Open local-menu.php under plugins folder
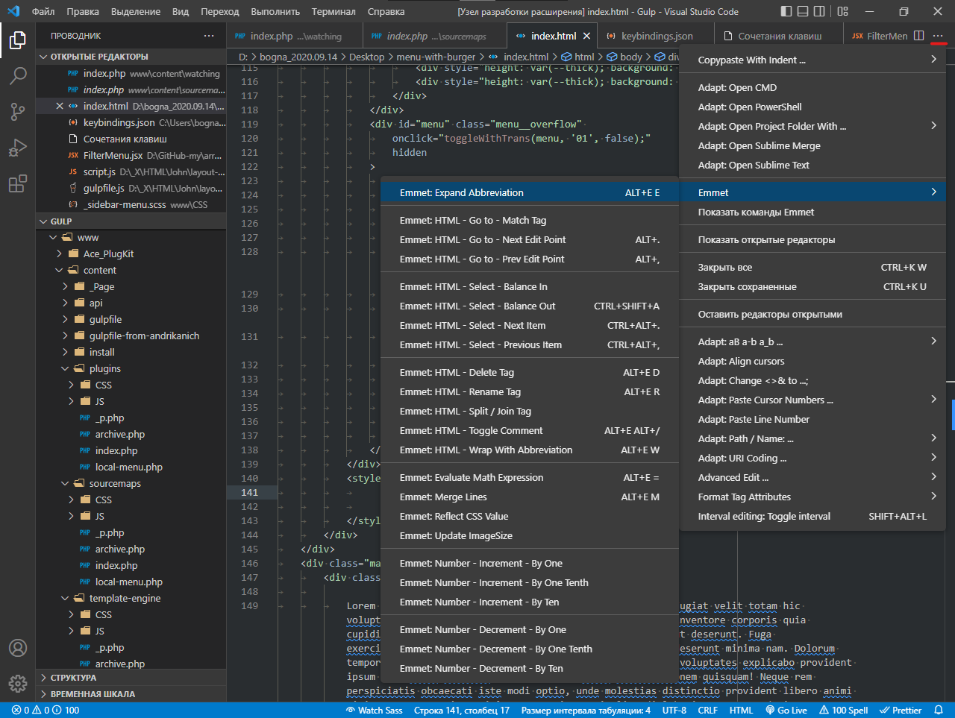Viewport: 955px width, 718px height. (x=131, y=467)
